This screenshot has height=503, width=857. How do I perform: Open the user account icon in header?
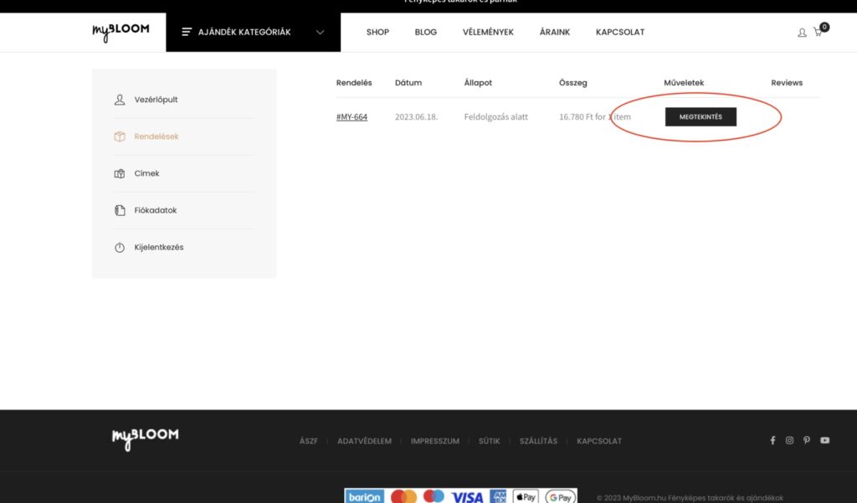(802, 33)
